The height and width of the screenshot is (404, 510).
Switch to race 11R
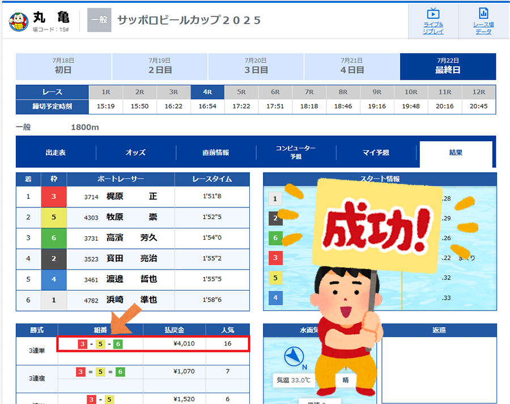click(x=445, y=92)
